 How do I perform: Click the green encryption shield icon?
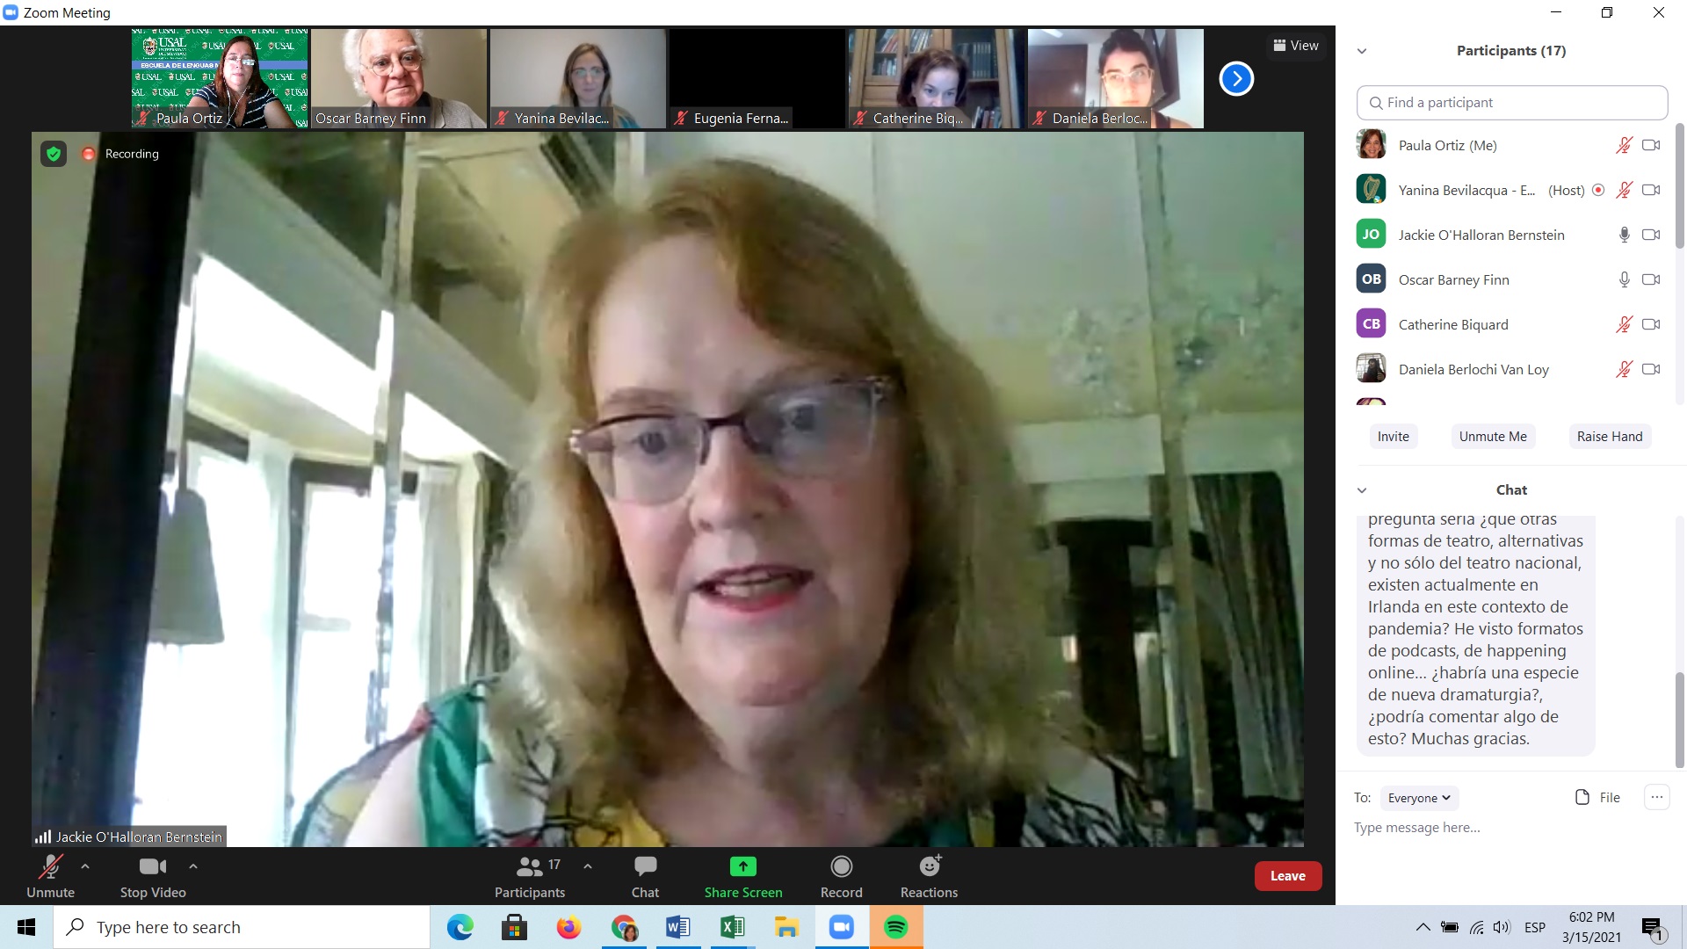coord(54,154)
